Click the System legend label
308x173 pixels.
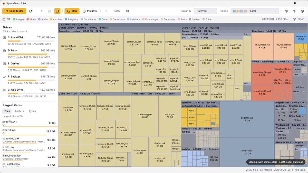pyautogui.click(x=196, y=19)
